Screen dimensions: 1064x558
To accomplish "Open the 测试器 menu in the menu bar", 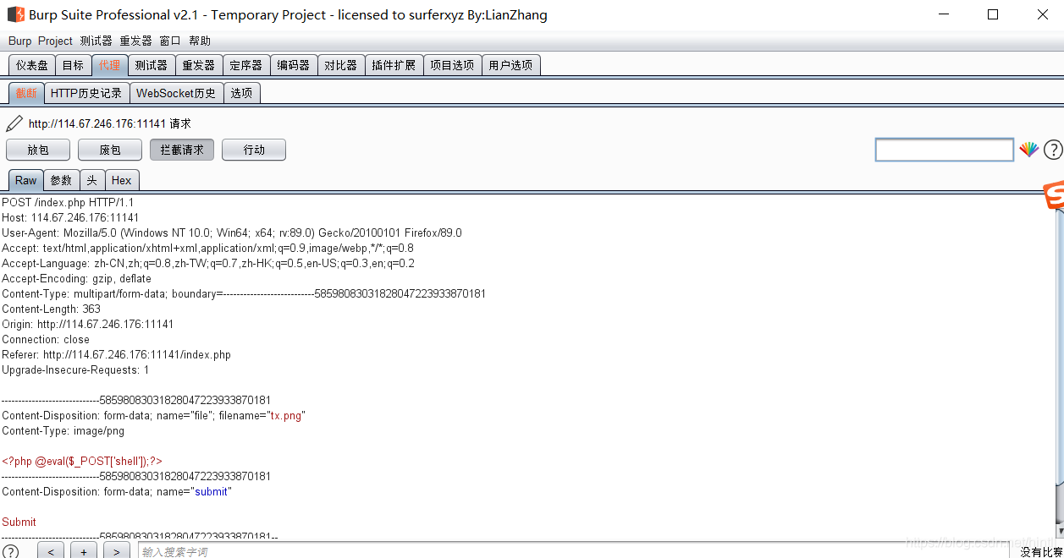I will (x=96, y=41).
